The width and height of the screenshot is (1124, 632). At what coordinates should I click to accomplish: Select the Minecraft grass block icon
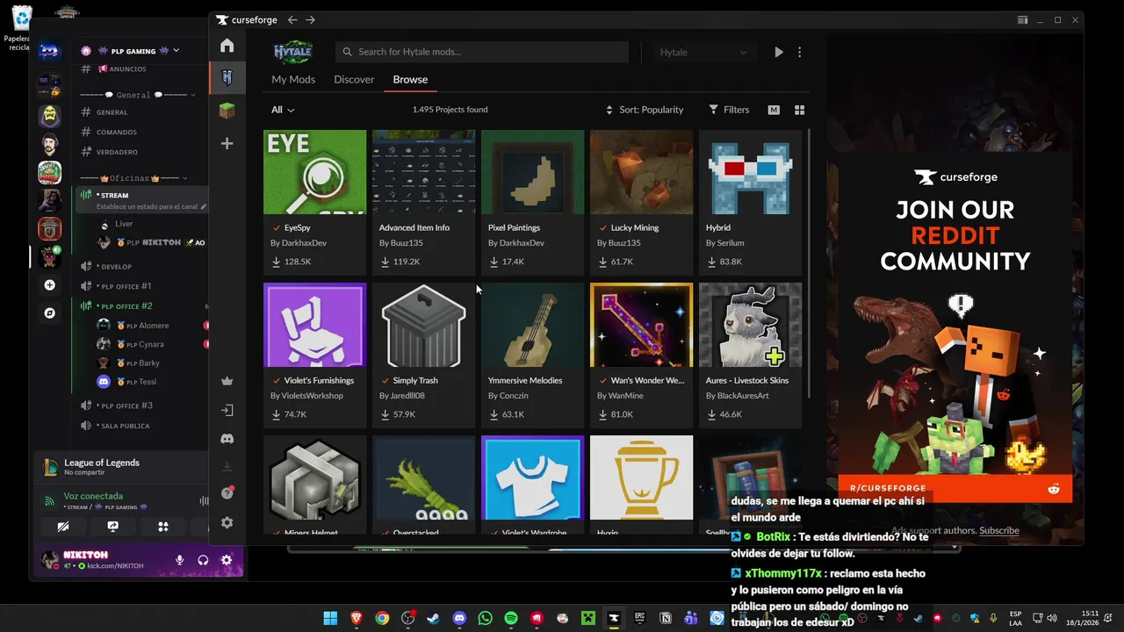point(227,111)
